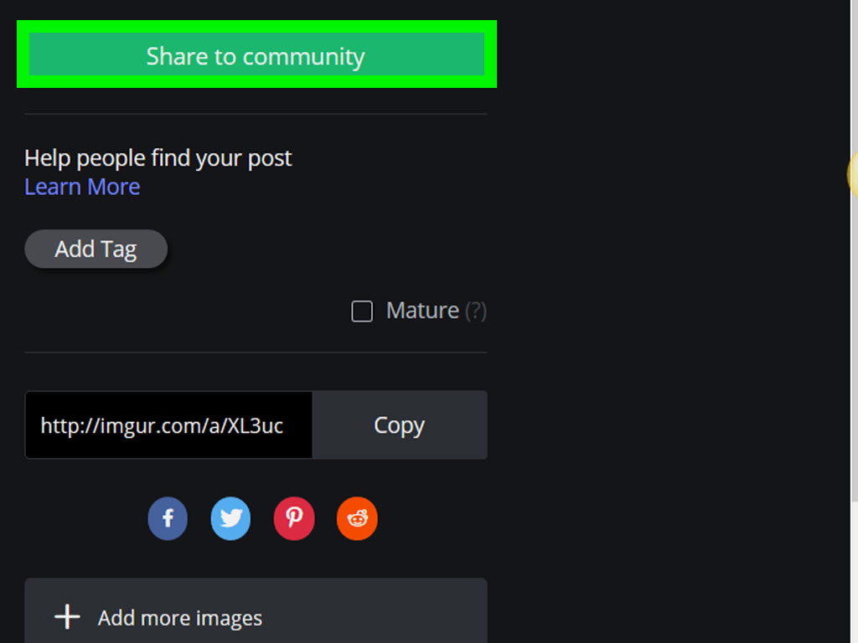Image resolution: width=858 pixels, height=643 pixels.
Task: Select the Reddit alien icon
Action: point(357,518)
